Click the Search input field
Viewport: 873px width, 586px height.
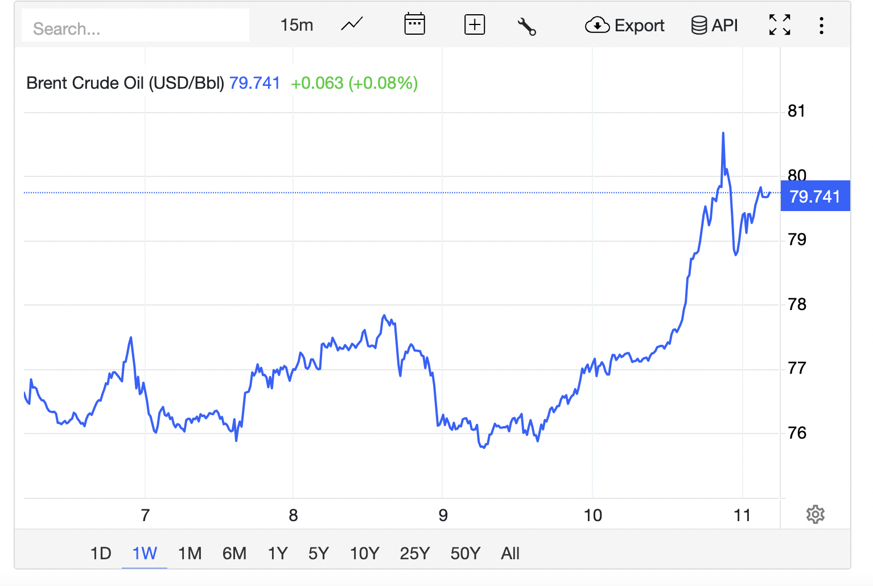(x=135, y=26)
